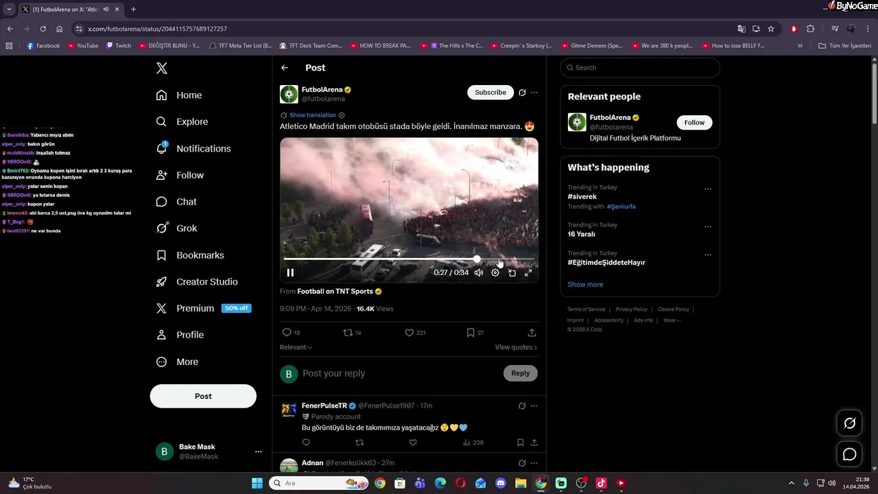Open Profile in the sidebar
878x494 pixels.
click(180, 335)
